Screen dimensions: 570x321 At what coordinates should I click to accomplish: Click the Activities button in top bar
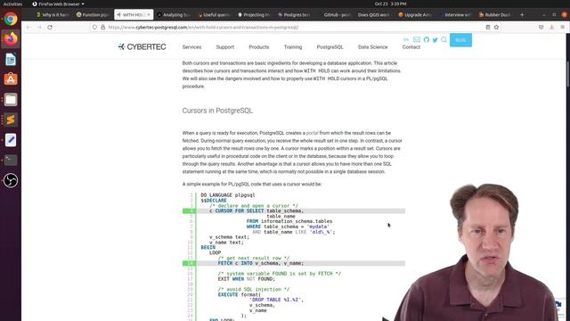(x=12, y=4)
